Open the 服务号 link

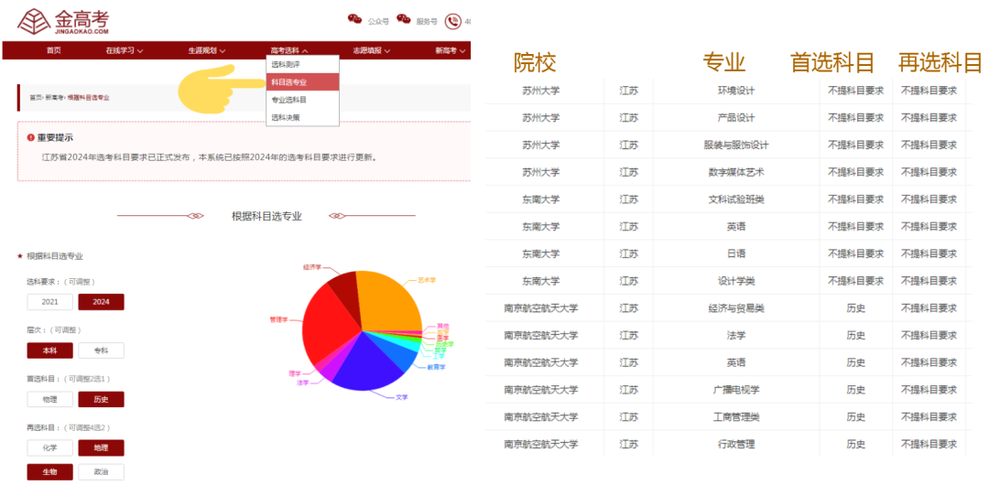click(x=427, y=21)
